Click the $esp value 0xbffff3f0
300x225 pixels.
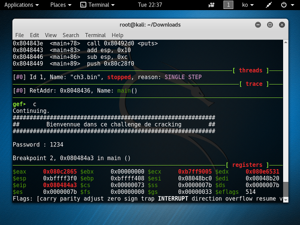(60, 178)
